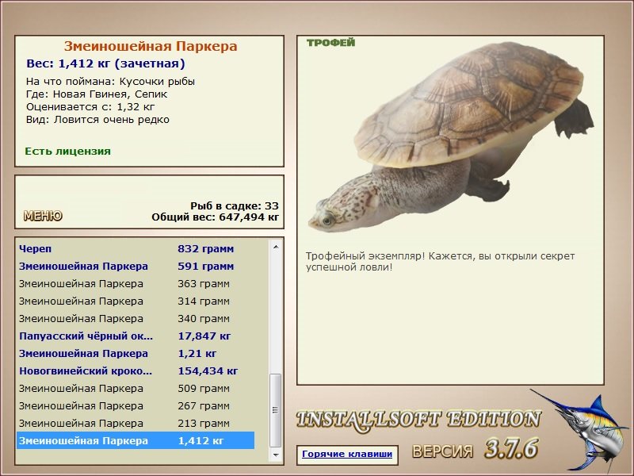Click the Есть лицензия text
634x476 pixels.
pyautogui.click(x=68, y=152)
